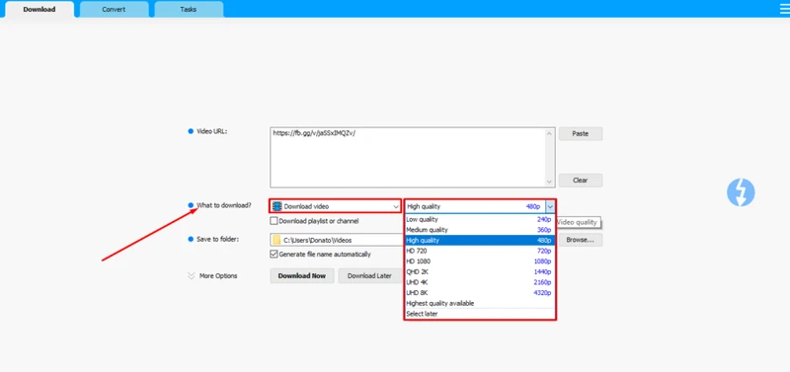The image size is (790, 372).
Task: Start download with Download Now
Action: click(302, 276)
